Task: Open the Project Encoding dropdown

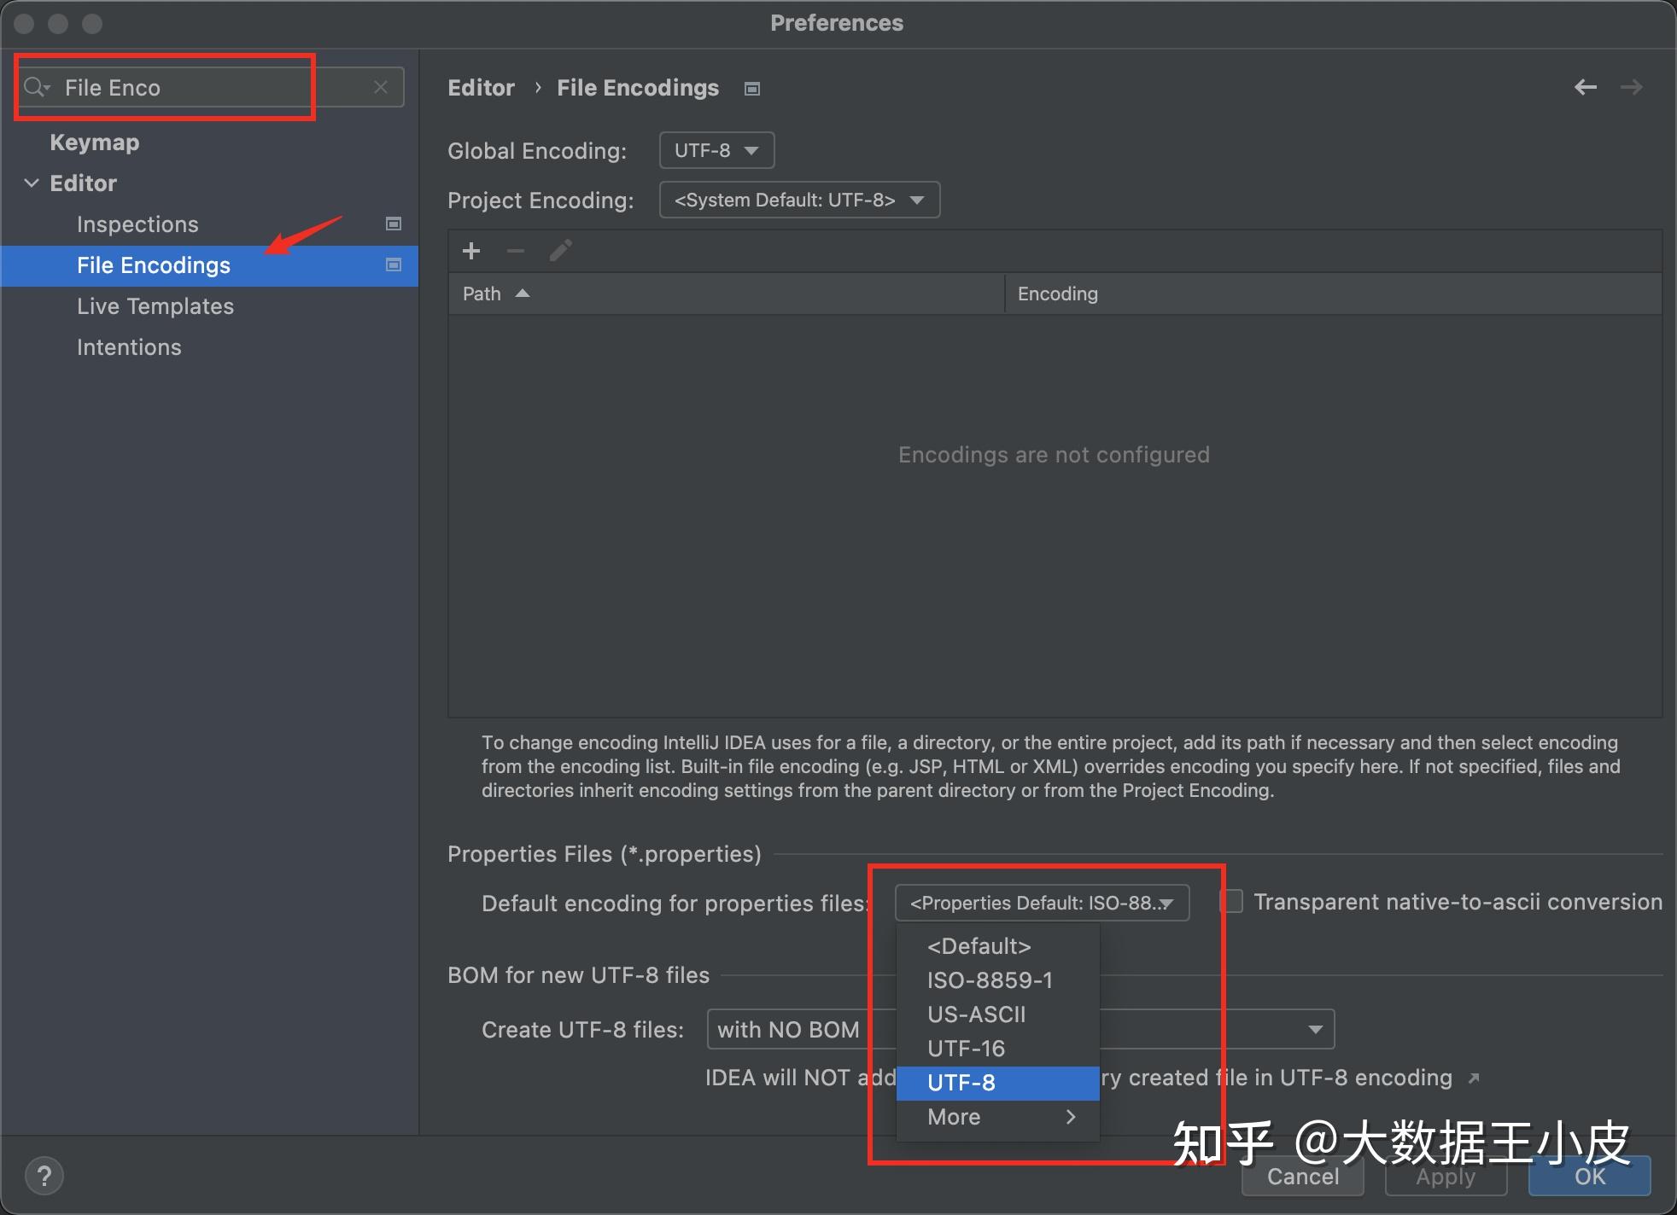Action: point(798,200)
